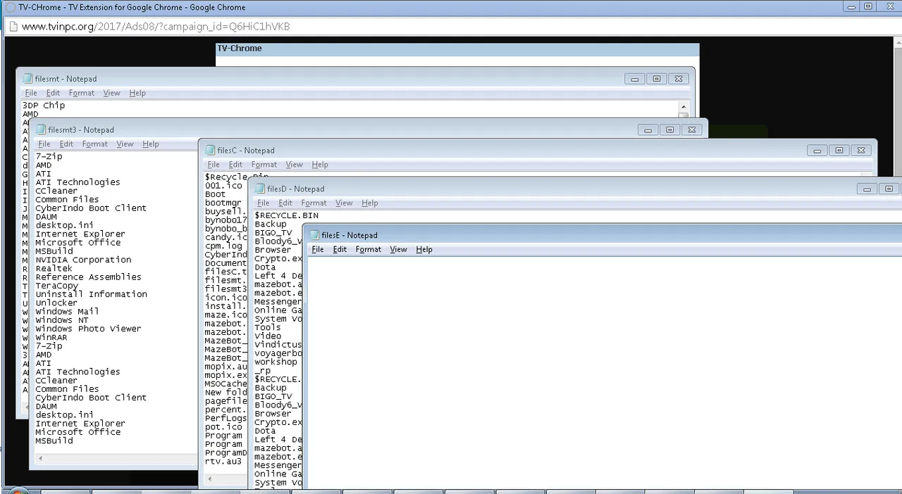The height and width of the screenshot is (494, 902).
Task: Click "BIGO_TV" first entry in filesD
Action: coord(273,233)
